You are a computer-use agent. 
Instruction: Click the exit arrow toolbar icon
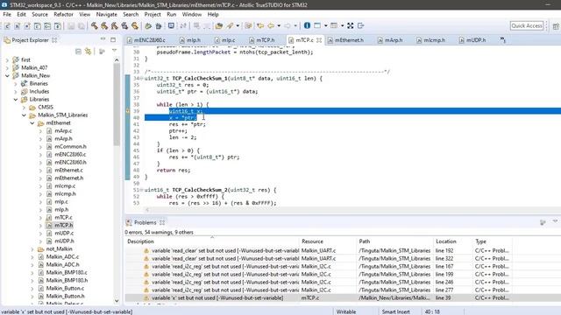coord(360,25)
